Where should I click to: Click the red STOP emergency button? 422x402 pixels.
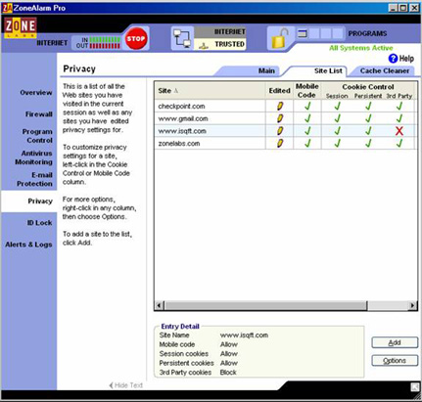pyautogui.click(x=136, y=39)
